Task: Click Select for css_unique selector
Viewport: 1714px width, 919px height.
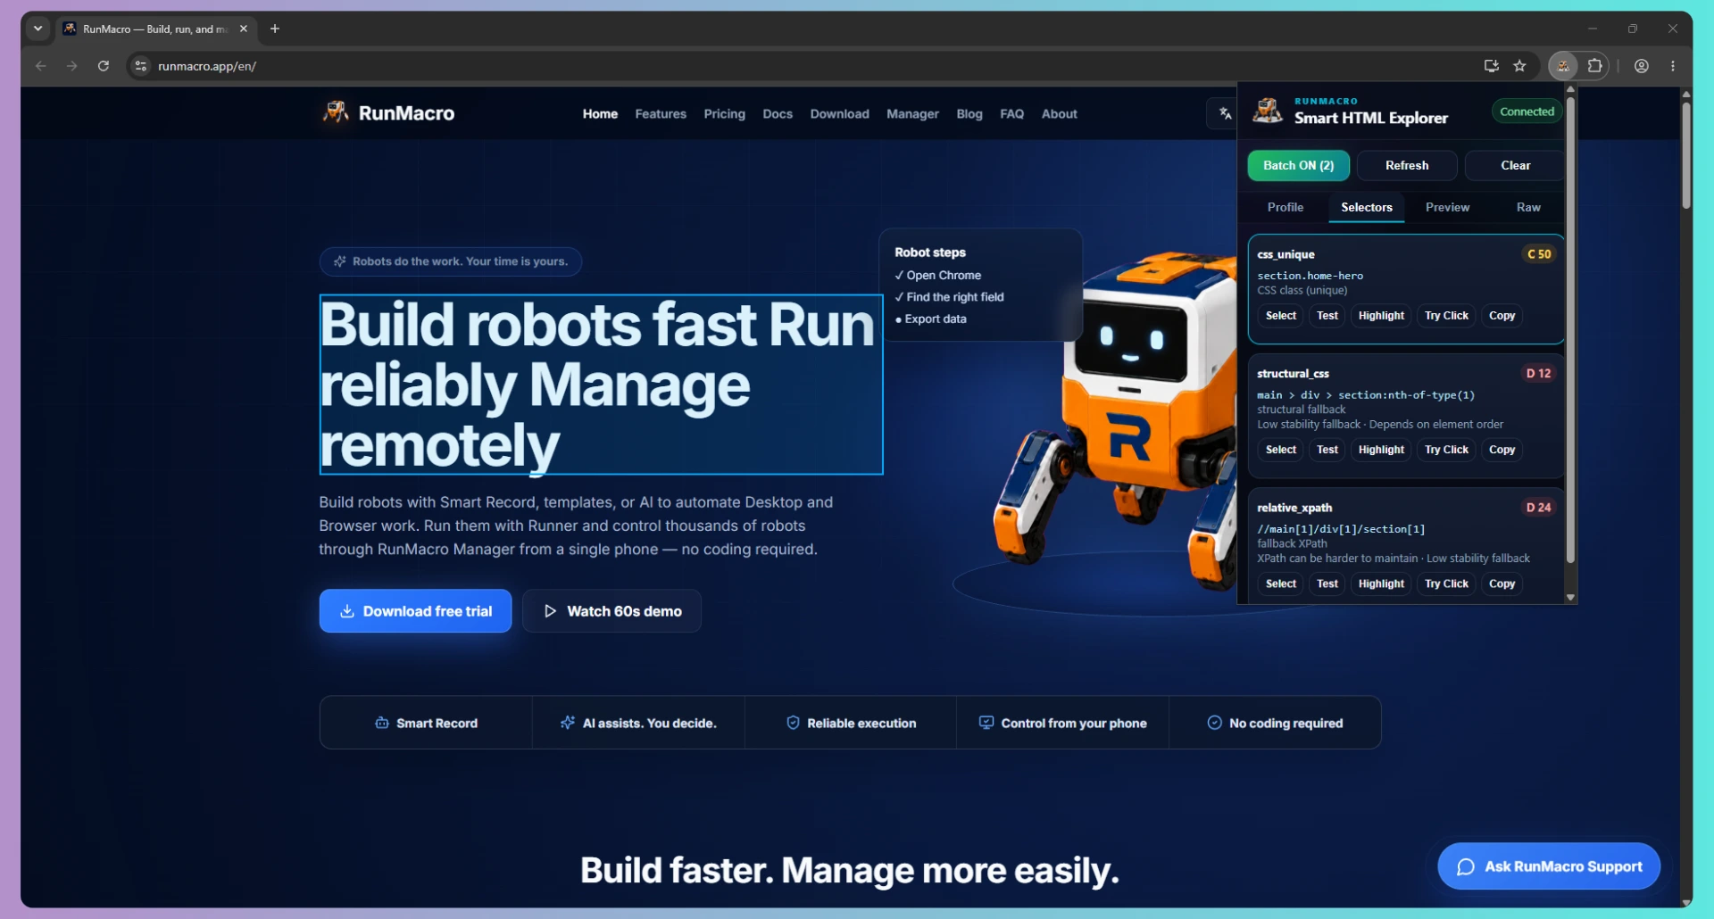Action: [1280, 315]
